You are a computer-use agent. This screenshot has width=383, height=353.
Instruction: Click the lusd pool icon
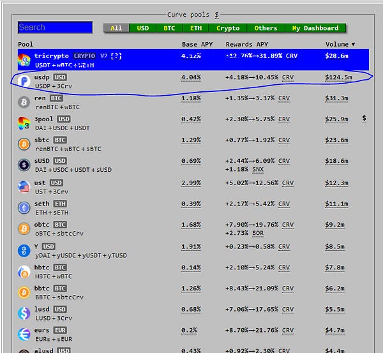(24, 313)
